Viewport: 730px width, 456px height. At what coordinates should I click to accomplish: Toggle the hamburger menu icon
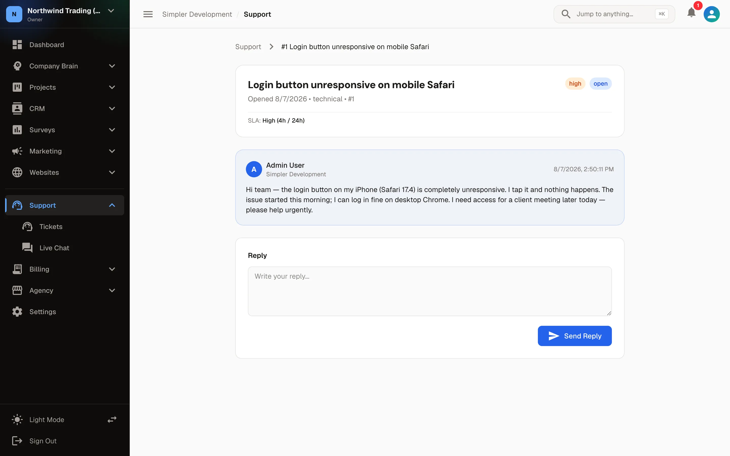click(148, 14)
